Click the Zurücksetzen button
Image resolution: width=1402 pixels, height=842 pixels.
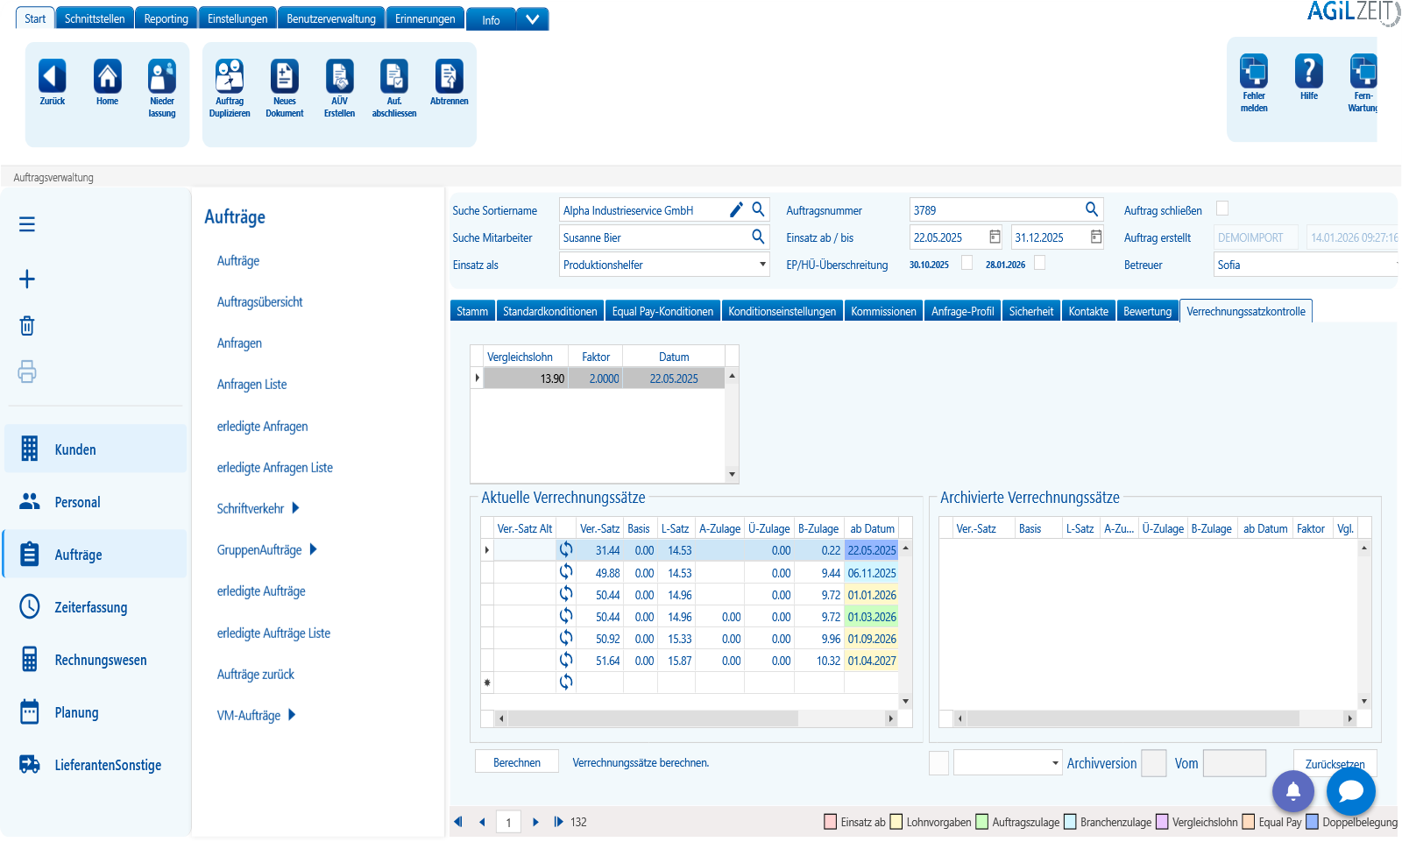click(1335, 764)
